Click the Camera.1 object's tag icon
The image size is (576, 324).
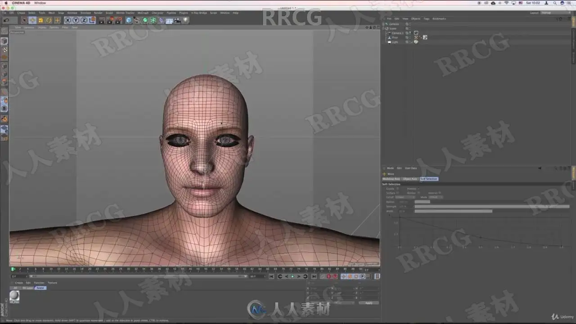click(x=416, y=33)
